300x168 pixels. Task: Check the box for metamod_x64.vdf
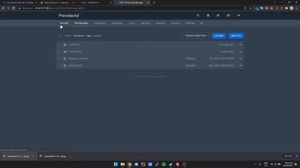[x=60, y=59]
